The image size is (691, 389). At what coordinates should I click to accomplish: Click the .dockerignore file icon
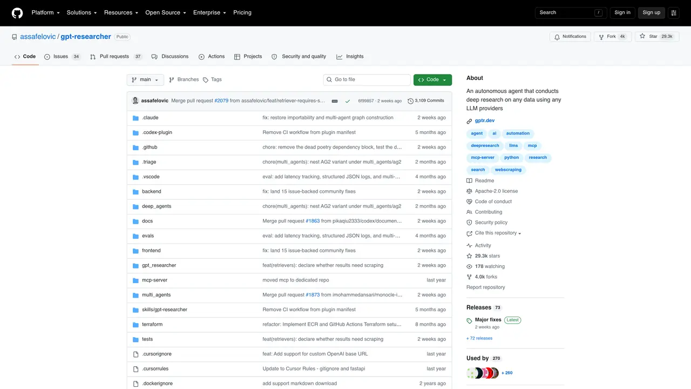pyautogui.click(x=136, y=384)
